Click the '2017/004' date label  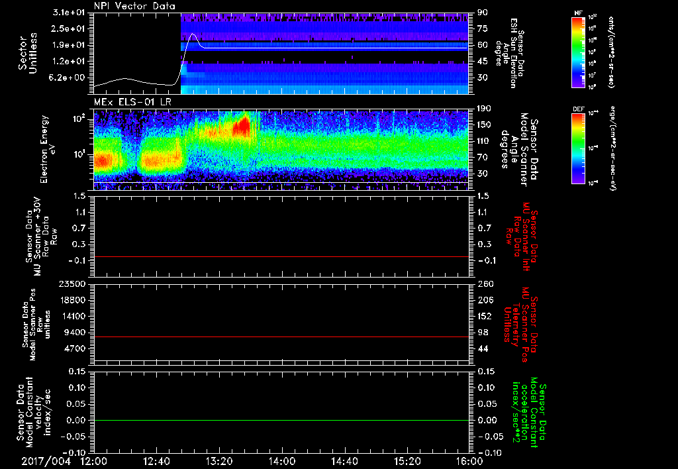point(46,461)
